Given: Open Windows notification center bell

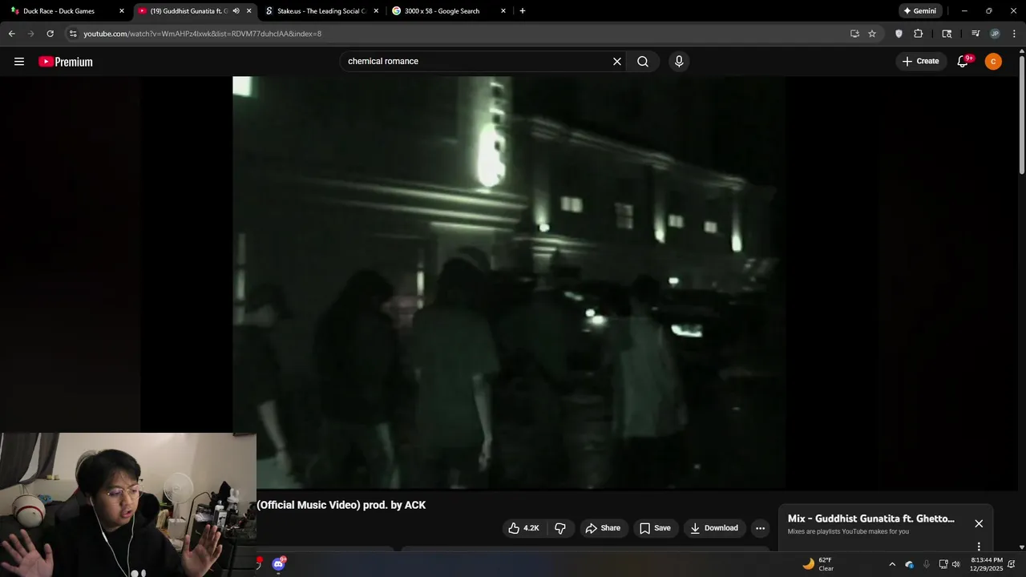Looking at the screenshot, I should coord(1012,564).
